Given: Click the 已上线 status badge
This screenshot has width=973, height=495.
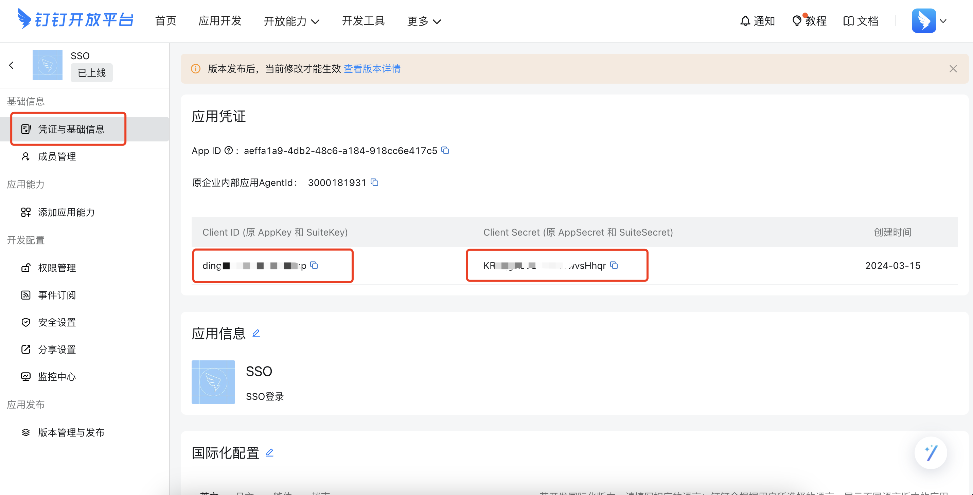Looking at the screenshot, I should (92, 72).
